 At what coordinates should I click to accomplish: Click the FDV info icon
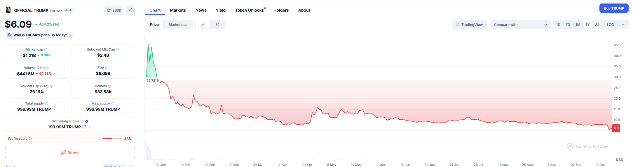tap(107, 68)
